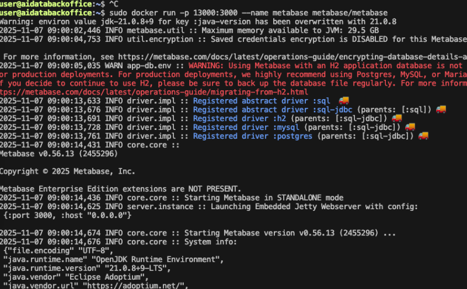Click 'Starting Metabase in STANDALONE mode' text
The height and width of the screenshot is (289, 467).
click(x=264, y=198)
